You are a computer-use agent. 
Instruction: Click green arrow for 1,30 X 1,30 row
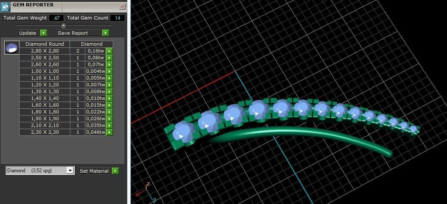tap(109, 91)
